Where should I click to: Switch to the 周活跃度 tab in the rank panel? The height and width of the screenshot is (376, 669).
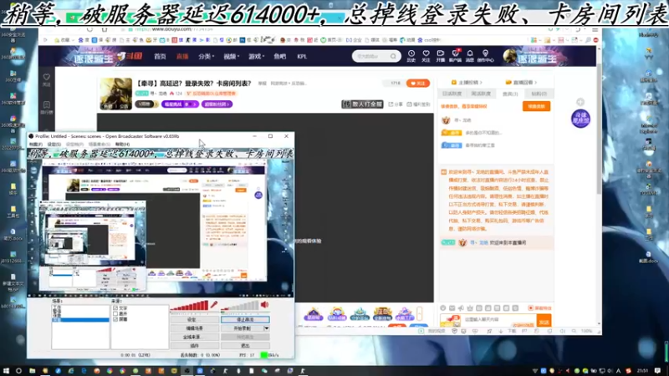click(x=481, y=94)
